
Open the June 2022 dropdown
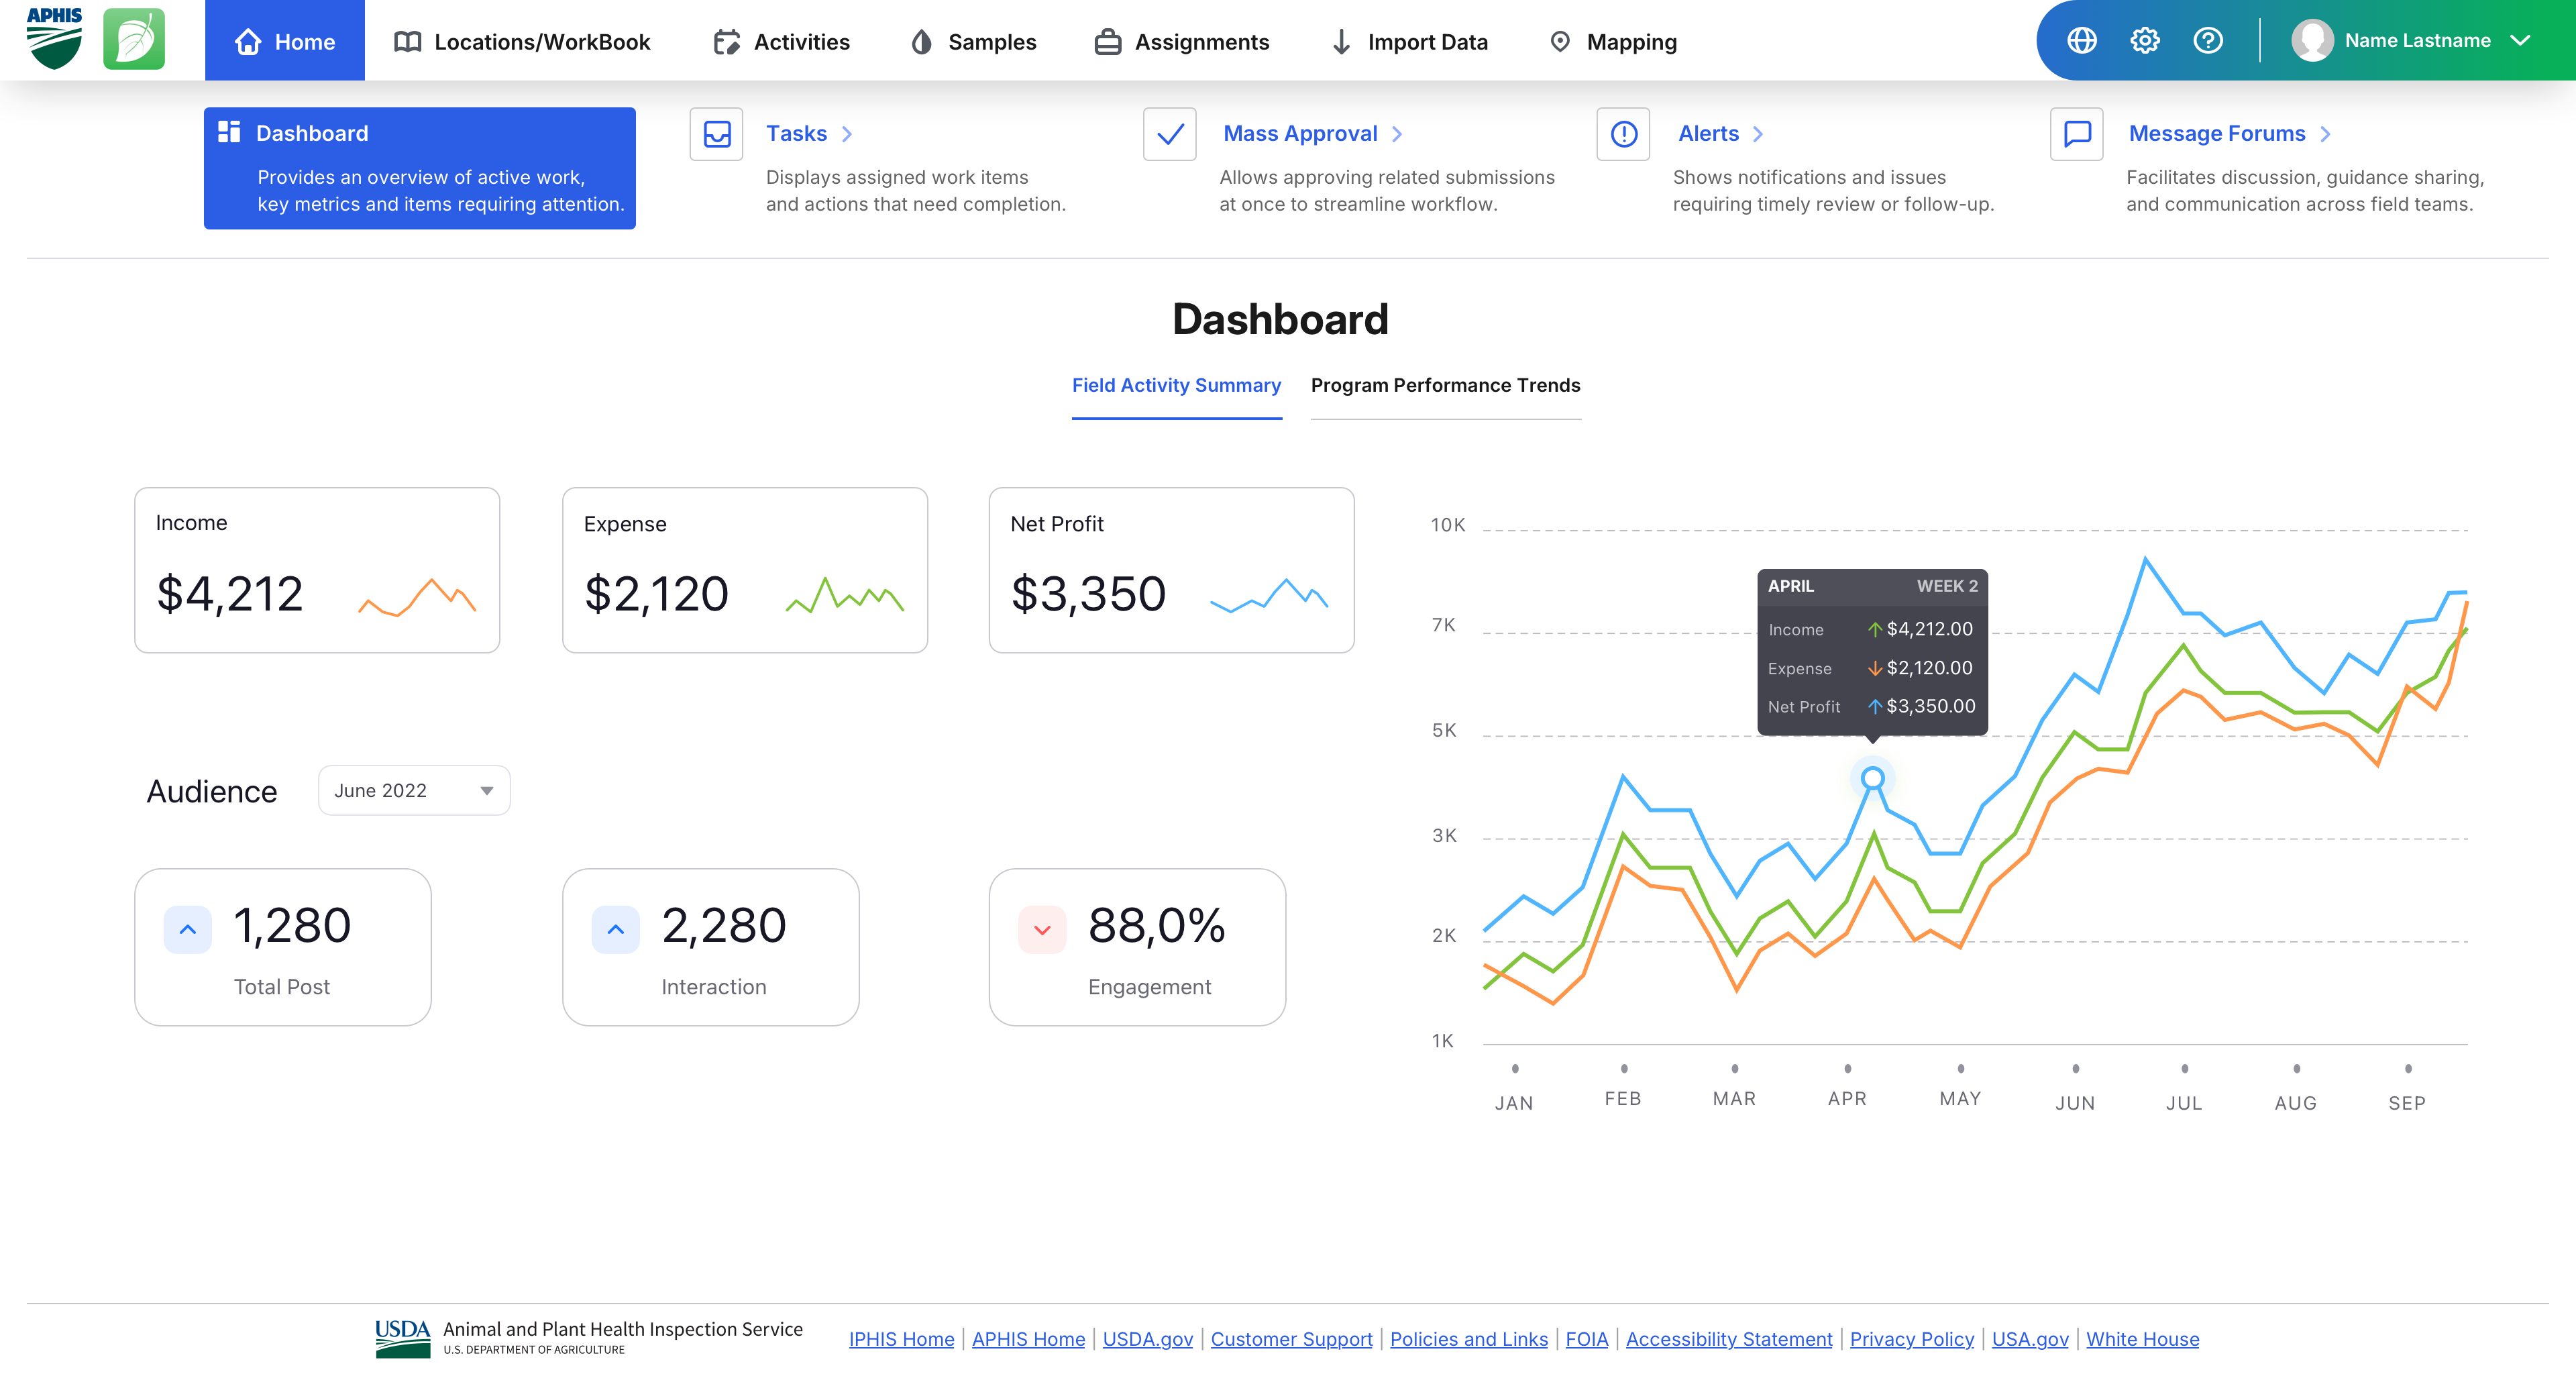click(414, 790)
